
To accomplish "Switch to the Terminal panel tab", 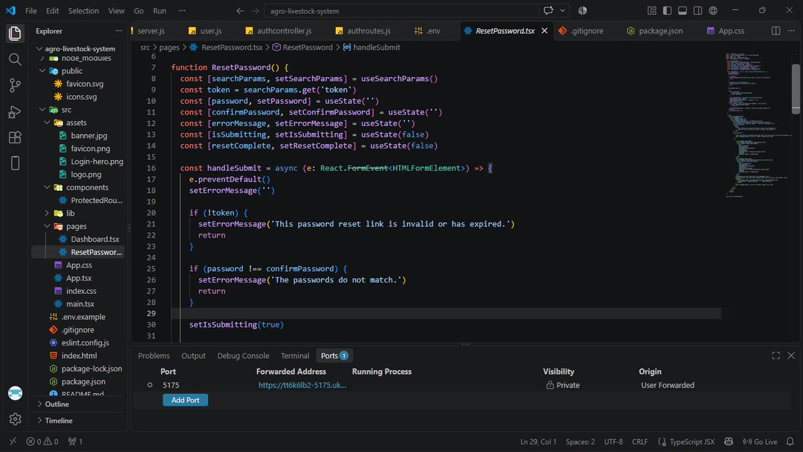I will (295, 356).
